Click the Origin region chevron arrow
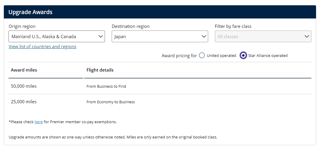The width and height of the screenshot is (319, 149). [x=101, y=36]
